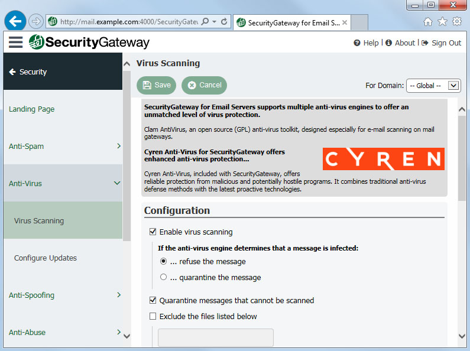
Task: Cancel the virus scanning changes
Action: click(x=204, y=85)
